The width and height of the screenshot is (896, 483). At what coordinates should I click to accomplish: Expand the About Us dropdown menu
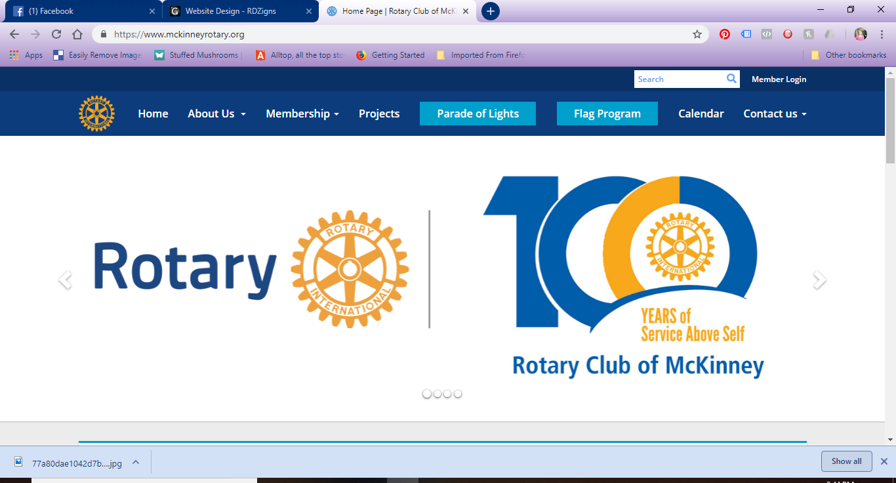tap(217, 114)
